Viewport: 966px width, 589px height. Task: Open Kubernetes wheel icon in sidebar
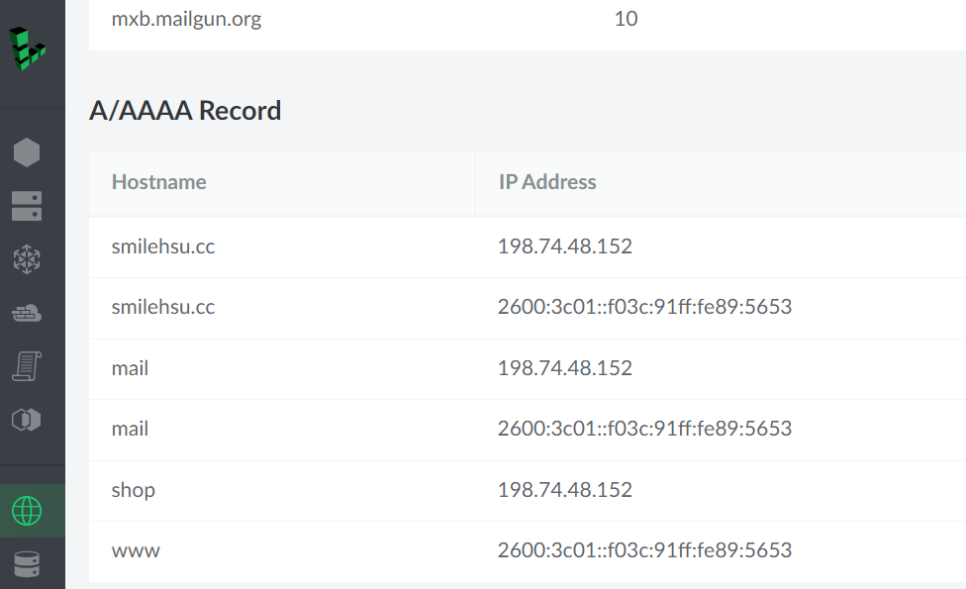click(27, 259)
